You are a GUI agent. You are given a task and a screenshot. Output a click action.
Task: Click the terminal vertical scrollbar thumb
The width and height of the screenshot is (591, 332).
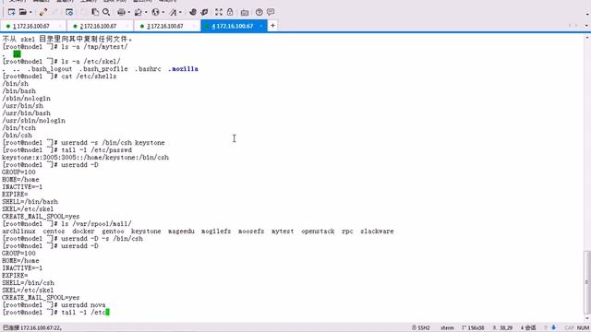point(587,282)
